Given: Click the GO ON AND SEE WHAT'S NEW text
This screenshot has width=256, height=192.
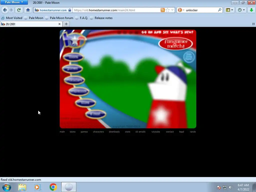Looking at the screenshot, I should [x=167, y=32].
